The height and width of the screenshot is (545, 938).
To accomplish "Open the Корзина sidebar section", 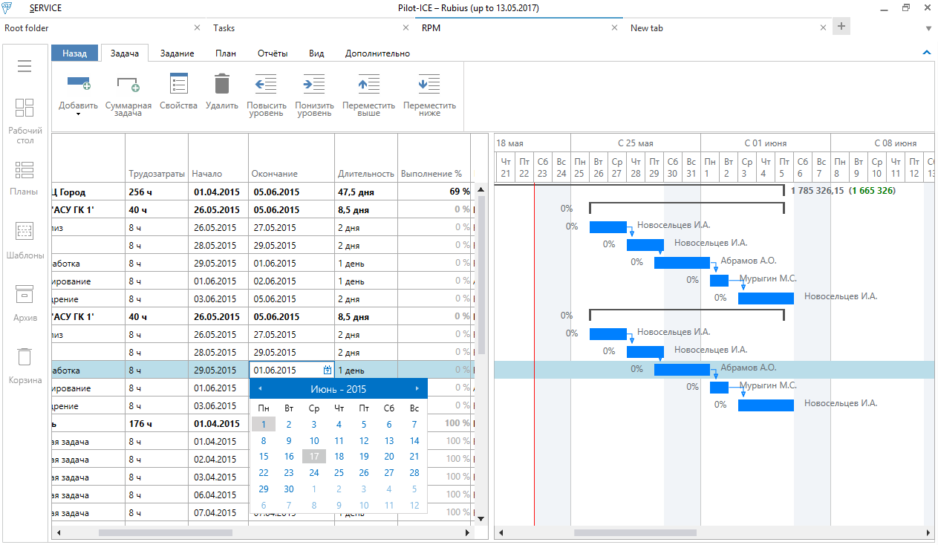I will (25, 357).
